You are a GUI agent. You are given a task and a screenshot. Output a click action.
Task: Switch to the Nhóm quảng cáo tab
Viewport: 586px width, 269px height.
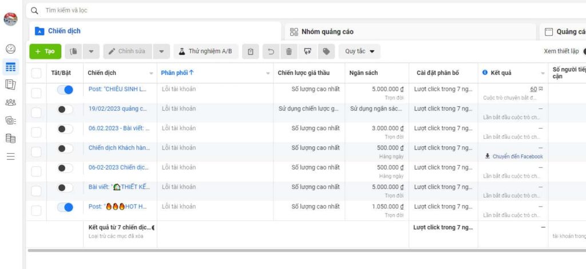click(x=328, y=31)
